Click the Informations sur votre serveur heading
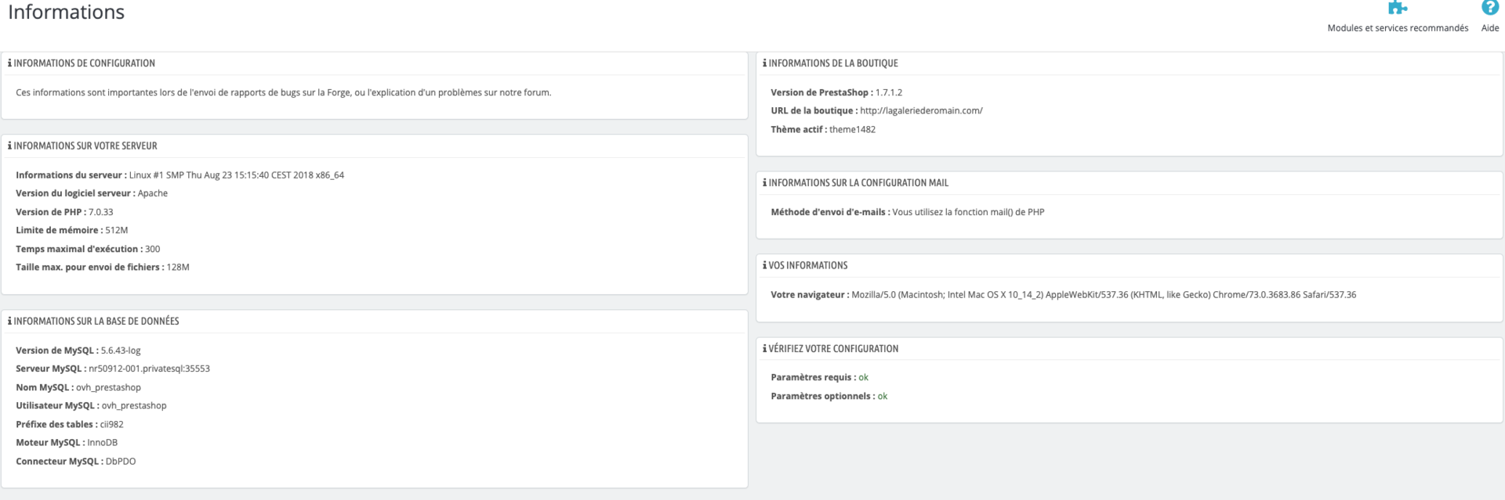Screen dimensions: 1505x500 (x=85, y=146)
